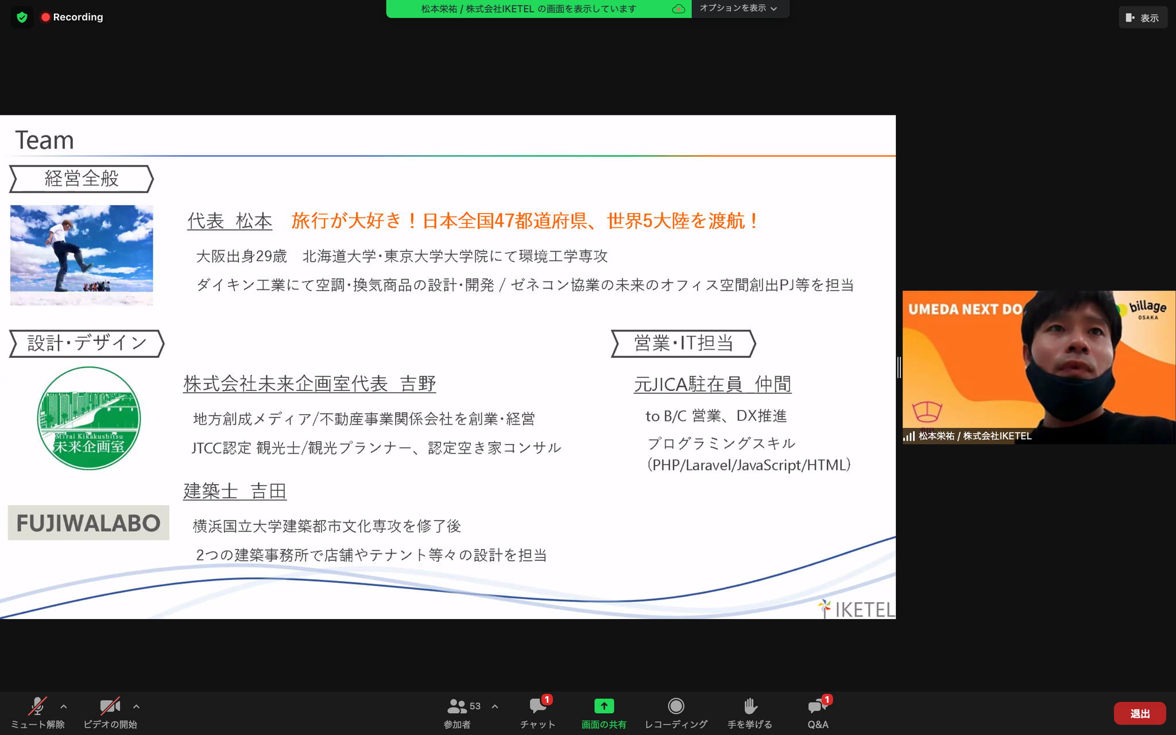Raise hand with 手を挙げる icon
1176x735 pixels.
[750, 706]
